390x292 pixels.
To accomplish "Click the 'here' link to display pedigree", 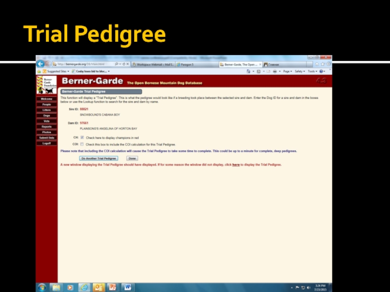I will point(236,164).
